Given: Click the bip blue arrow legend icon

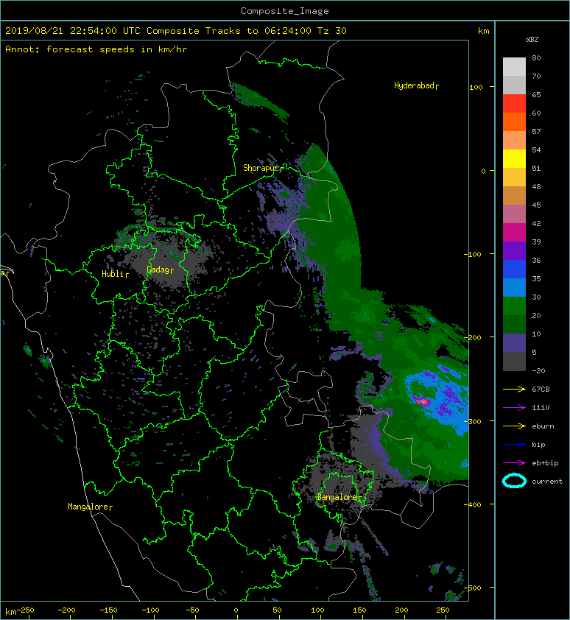Looking at the screenshot, I should coord(514,445).
